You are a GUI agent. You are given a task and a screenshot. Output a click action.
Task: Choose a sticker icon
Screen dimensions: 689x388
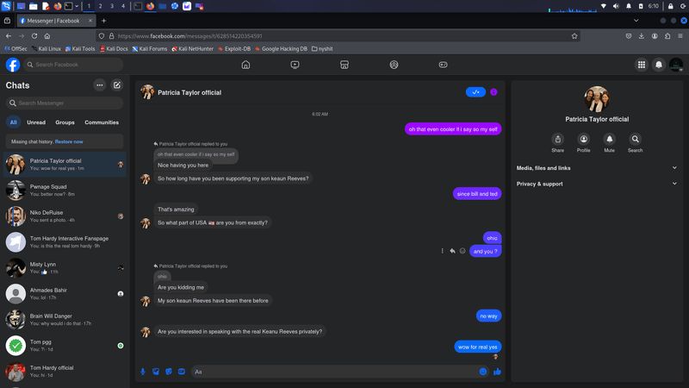pyautogui.click(x=169, y=372)
